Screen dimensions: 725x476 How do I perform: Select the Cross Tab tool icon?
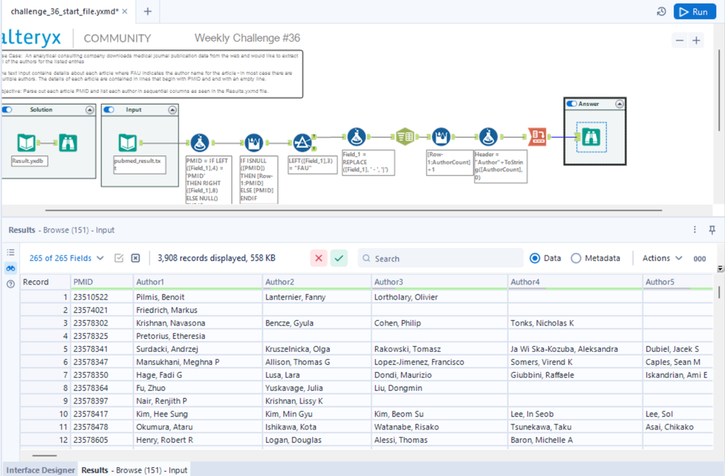point(537,136)
